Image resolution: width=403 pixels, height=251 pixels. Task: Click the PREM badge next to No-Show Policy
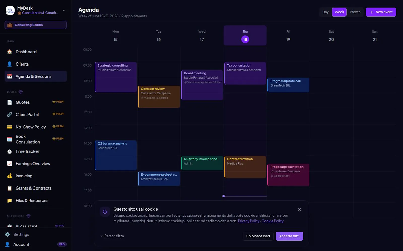tap(58, 127)
